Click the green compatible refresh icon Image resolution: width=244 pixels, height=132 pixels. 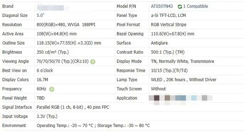[x=180, y=6]
